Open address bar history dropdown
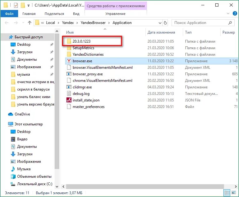Image resolution: width=239 pixels, height=197 pixels. 160,23
